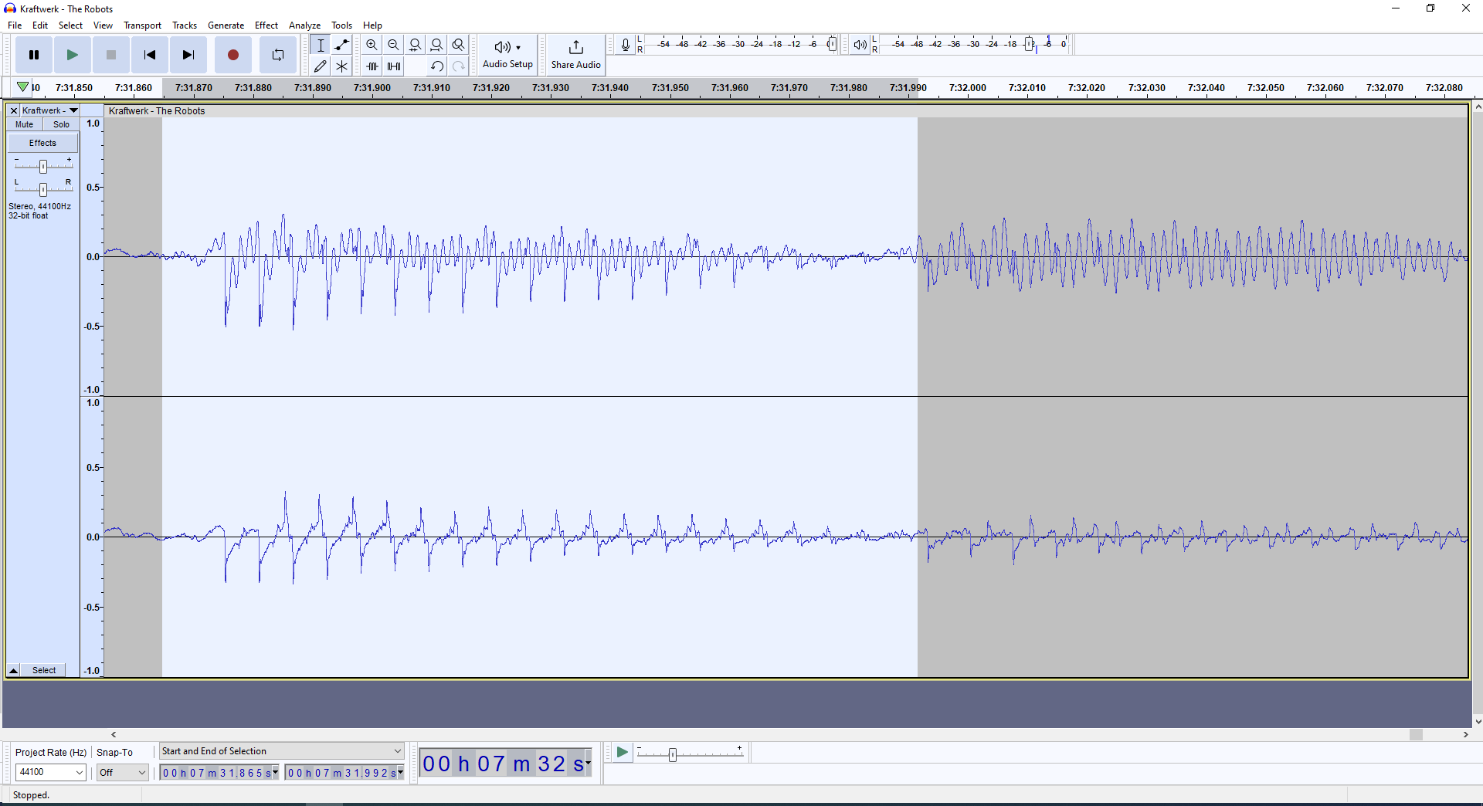Screen dimensions: 1483x806
Task: Open Audio Setup dropdown
Action: (507, 55)
